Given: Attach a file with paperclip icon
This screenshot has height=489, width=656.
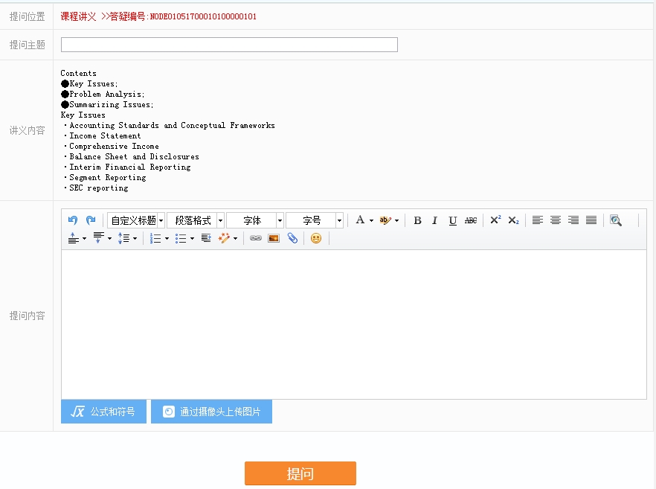Looking at the screenshot, I should pyautogui.click(x=292, y=238).
